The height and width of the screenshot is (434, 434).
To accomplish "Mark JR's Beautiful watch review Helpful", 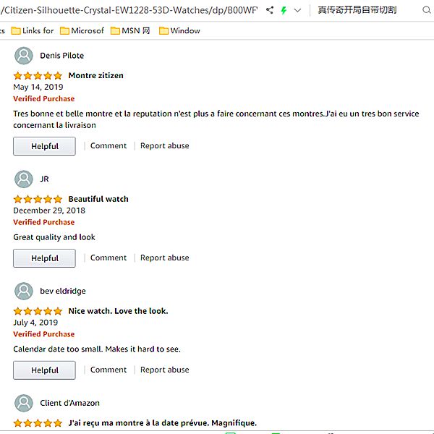I will pos(44,258).
